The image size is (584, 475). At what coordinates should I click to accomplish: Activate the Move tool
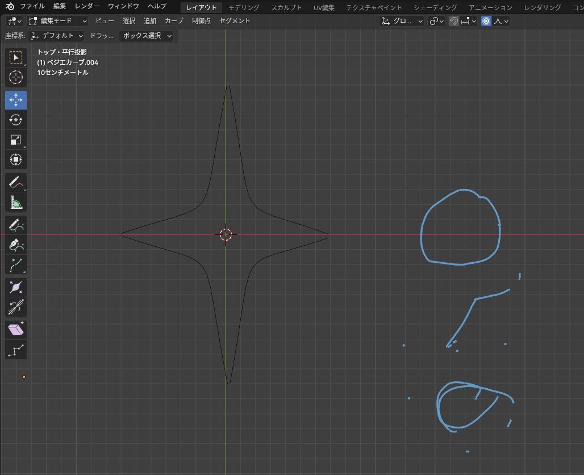click(x=16, y=100)
